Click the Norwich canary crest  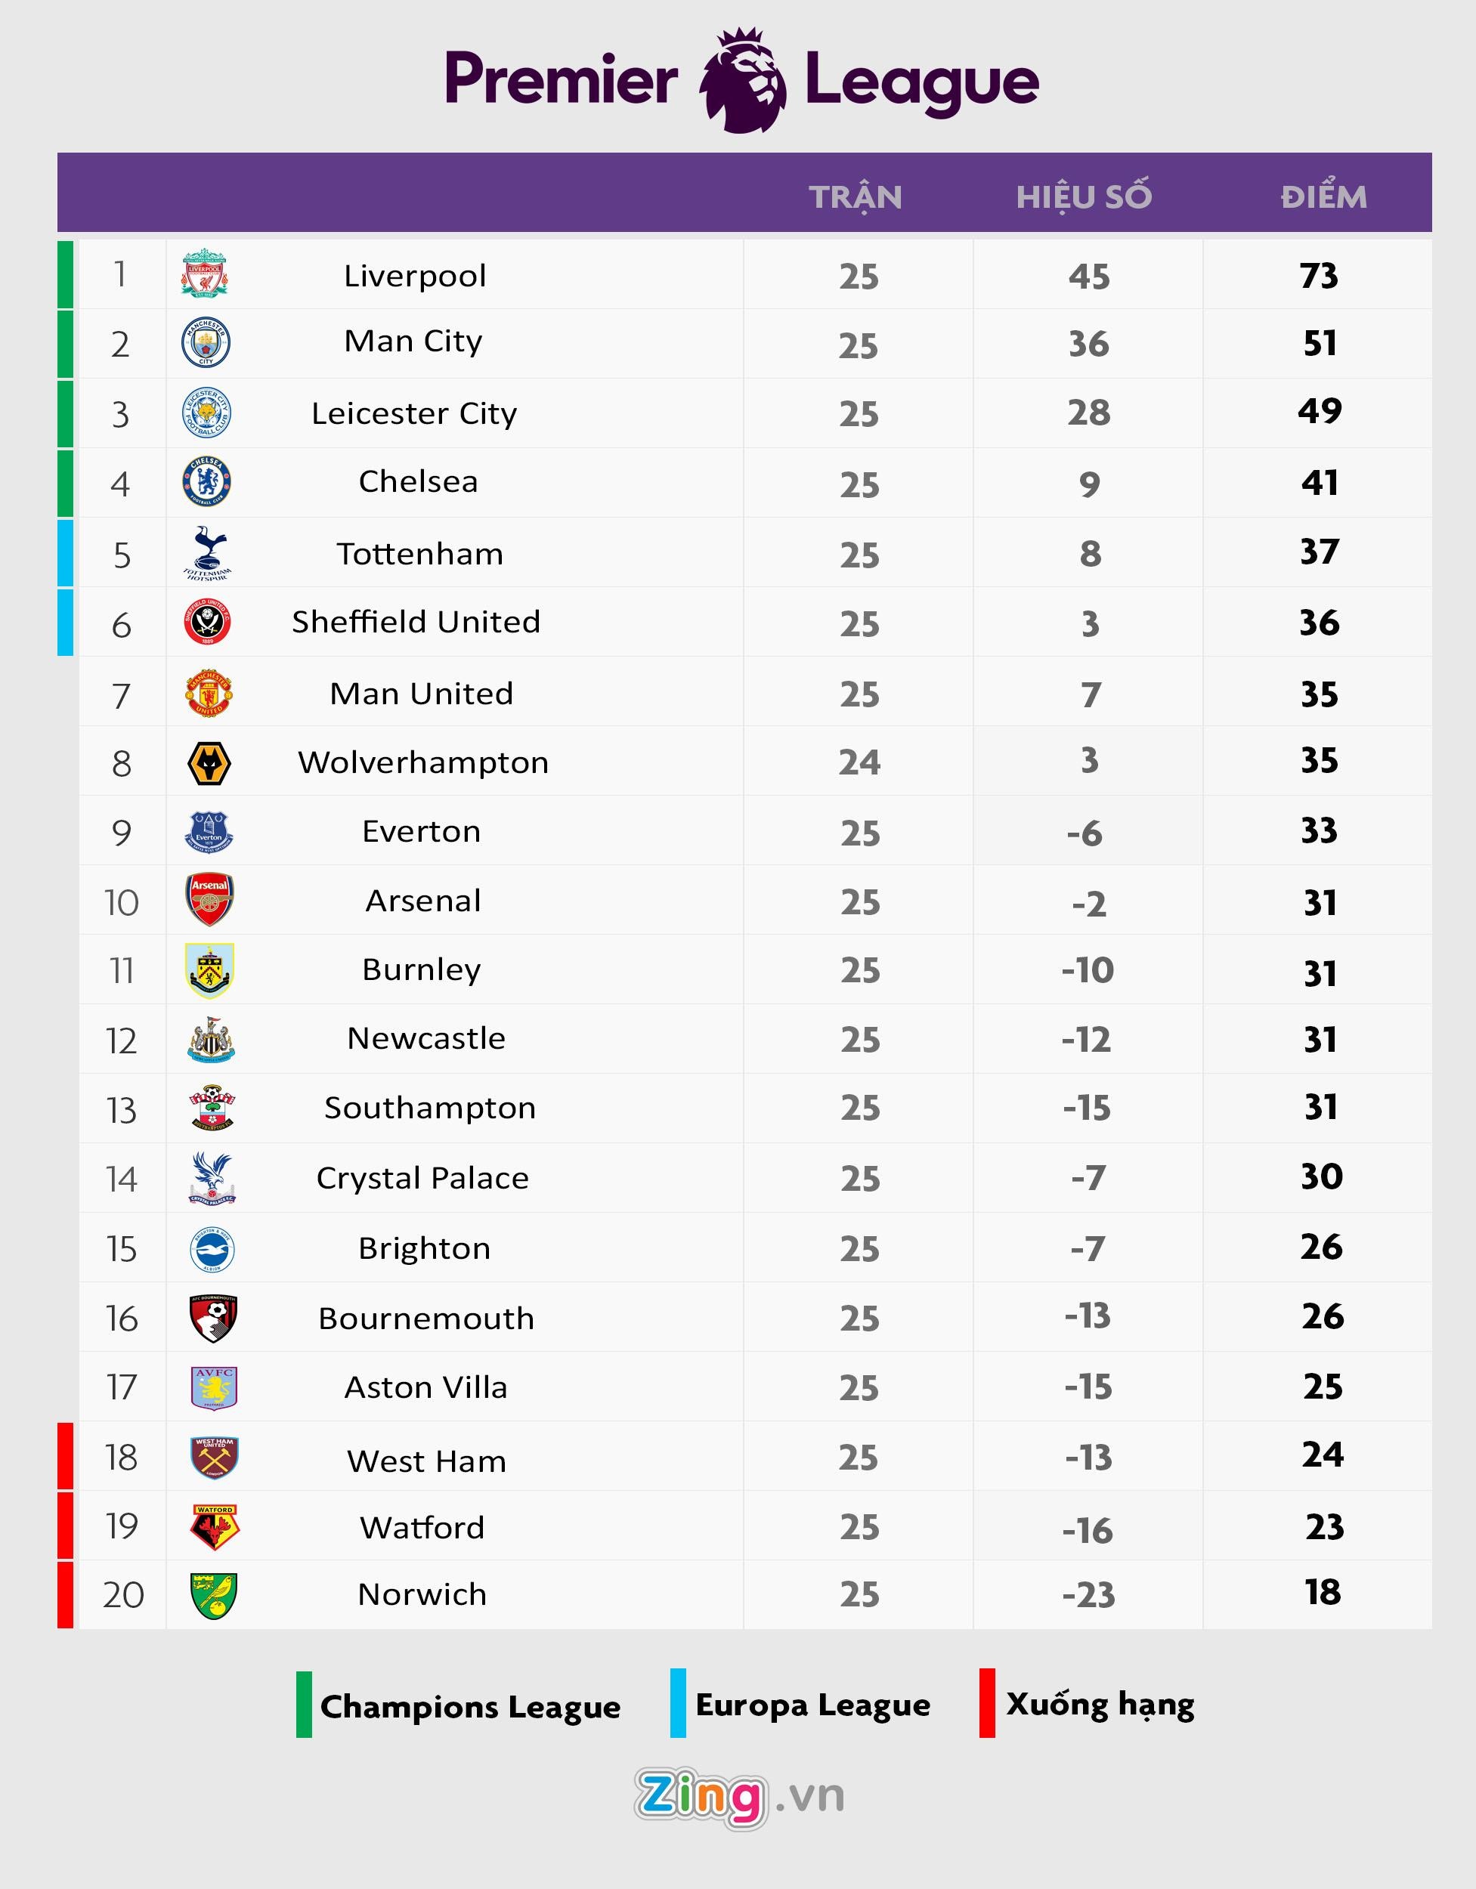[x=213, y=1596]
